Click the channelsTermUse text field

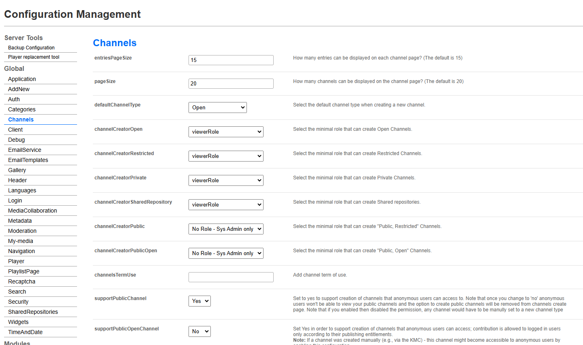pos(231,277)
